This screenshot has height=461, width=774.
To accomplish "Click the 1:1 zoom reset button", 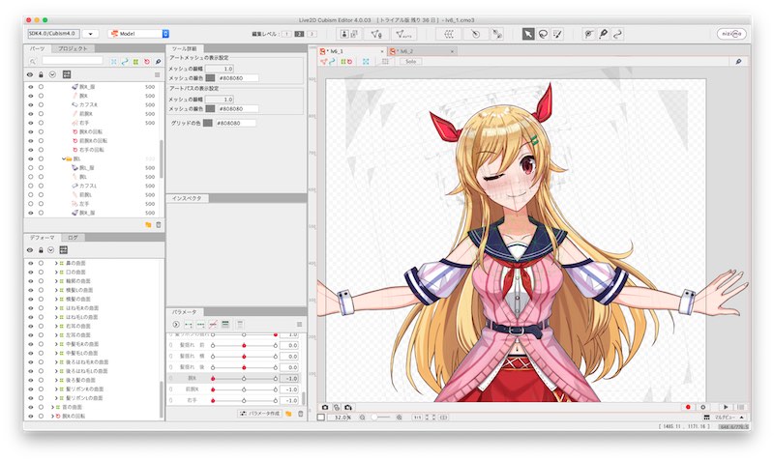I will [x=418, y=418].
